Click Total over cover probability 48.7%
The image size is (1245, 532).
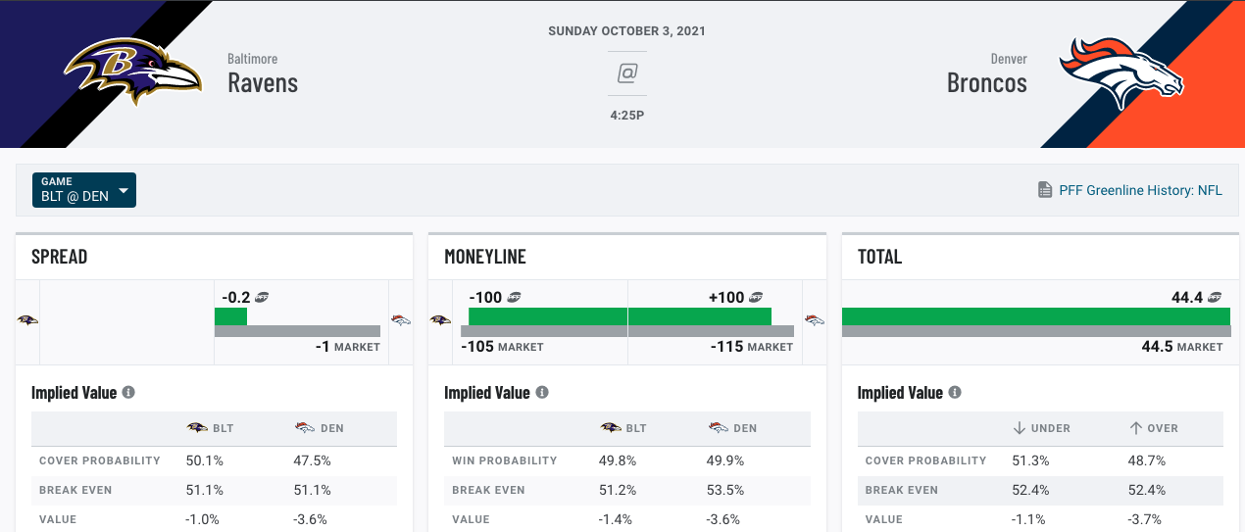1147,460
